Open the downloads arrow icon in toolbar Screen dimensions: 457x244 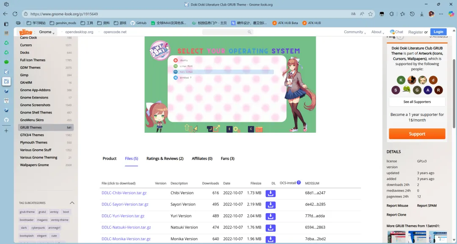pyautogui.click(x=422, y=14)
